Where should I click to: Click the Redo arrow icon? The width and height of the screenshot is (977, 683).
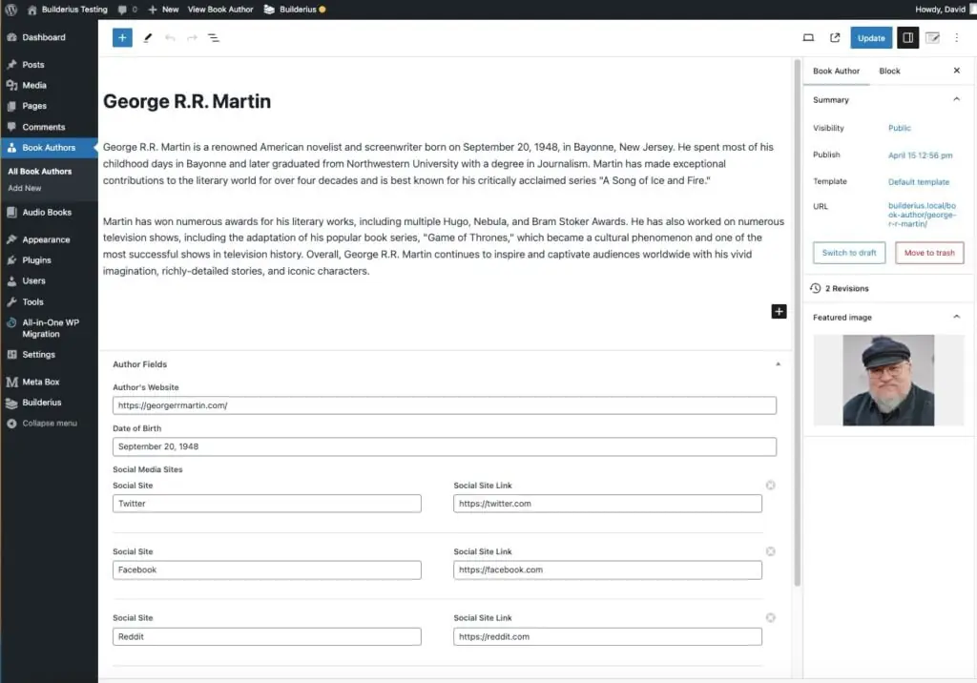pyautogui.click(x=193, y=37)
